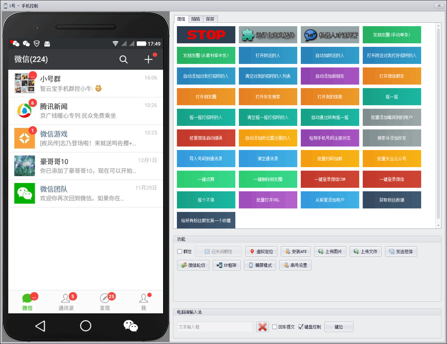Click the 串号设置 IMEI settings button

296,265
